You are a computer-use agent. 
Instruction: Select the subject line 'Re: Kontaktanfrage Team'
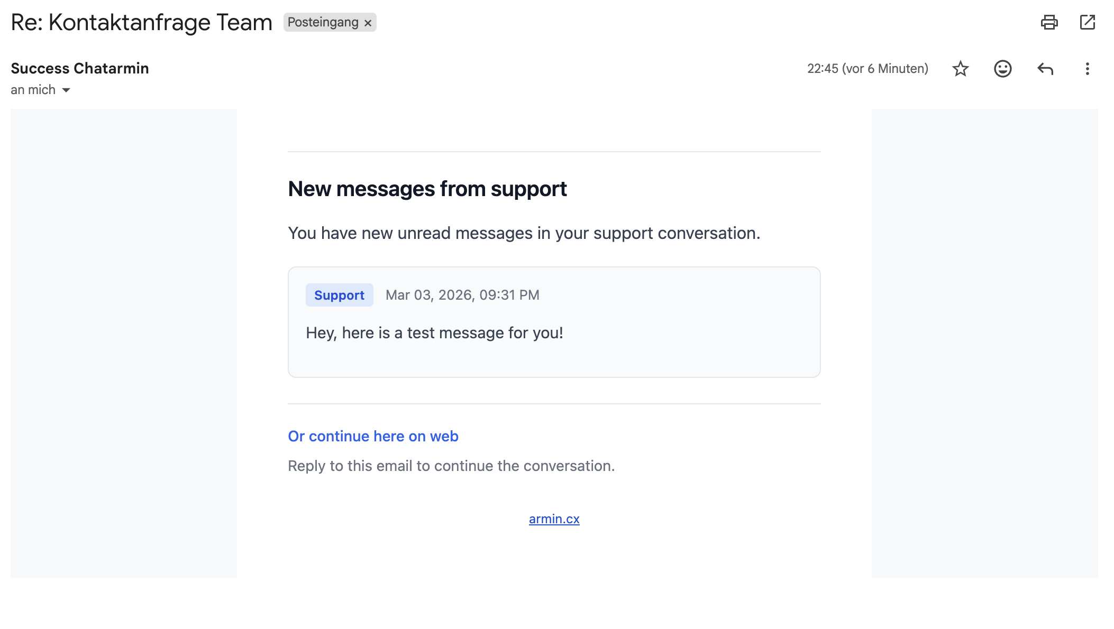141,23
